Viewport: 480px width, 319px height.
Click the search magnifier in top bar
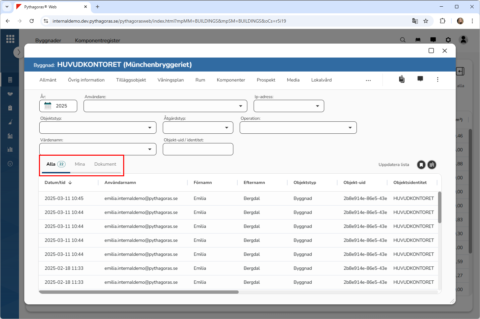click(402, 40)
